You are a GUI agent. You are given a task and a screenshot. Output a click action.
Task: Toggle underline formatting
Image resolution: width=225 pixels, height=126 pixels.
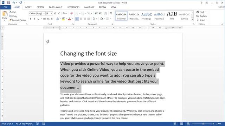pyautogui.click(x=38, y=19)
